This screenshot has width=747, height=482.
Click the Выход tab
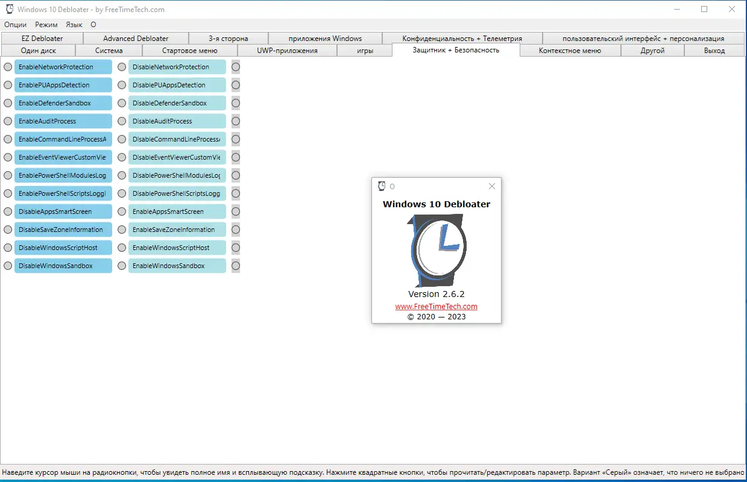pos(714,51)
